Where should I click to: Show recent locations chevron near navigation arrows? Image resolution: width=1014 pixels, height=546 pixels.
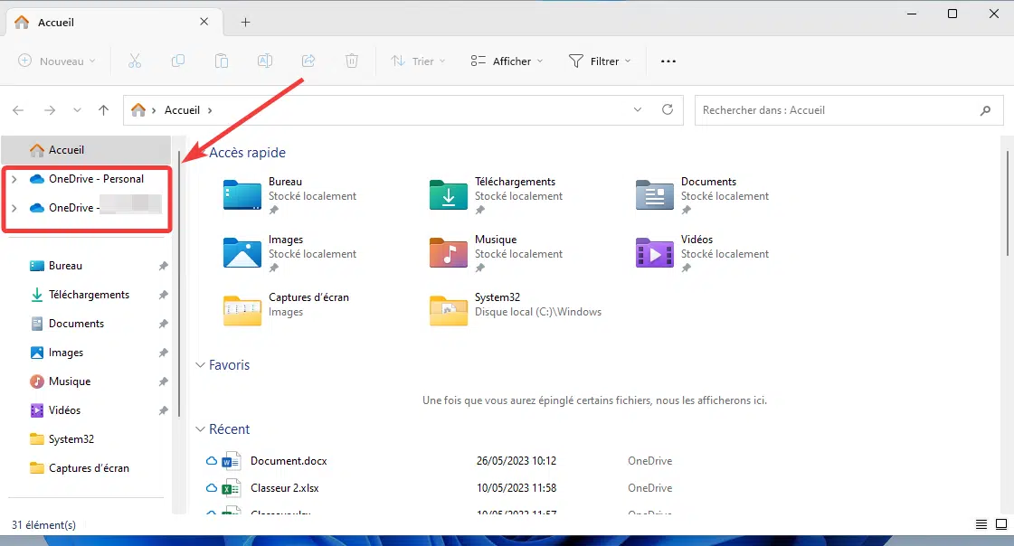pyautogui.click(x=77, y=110)
